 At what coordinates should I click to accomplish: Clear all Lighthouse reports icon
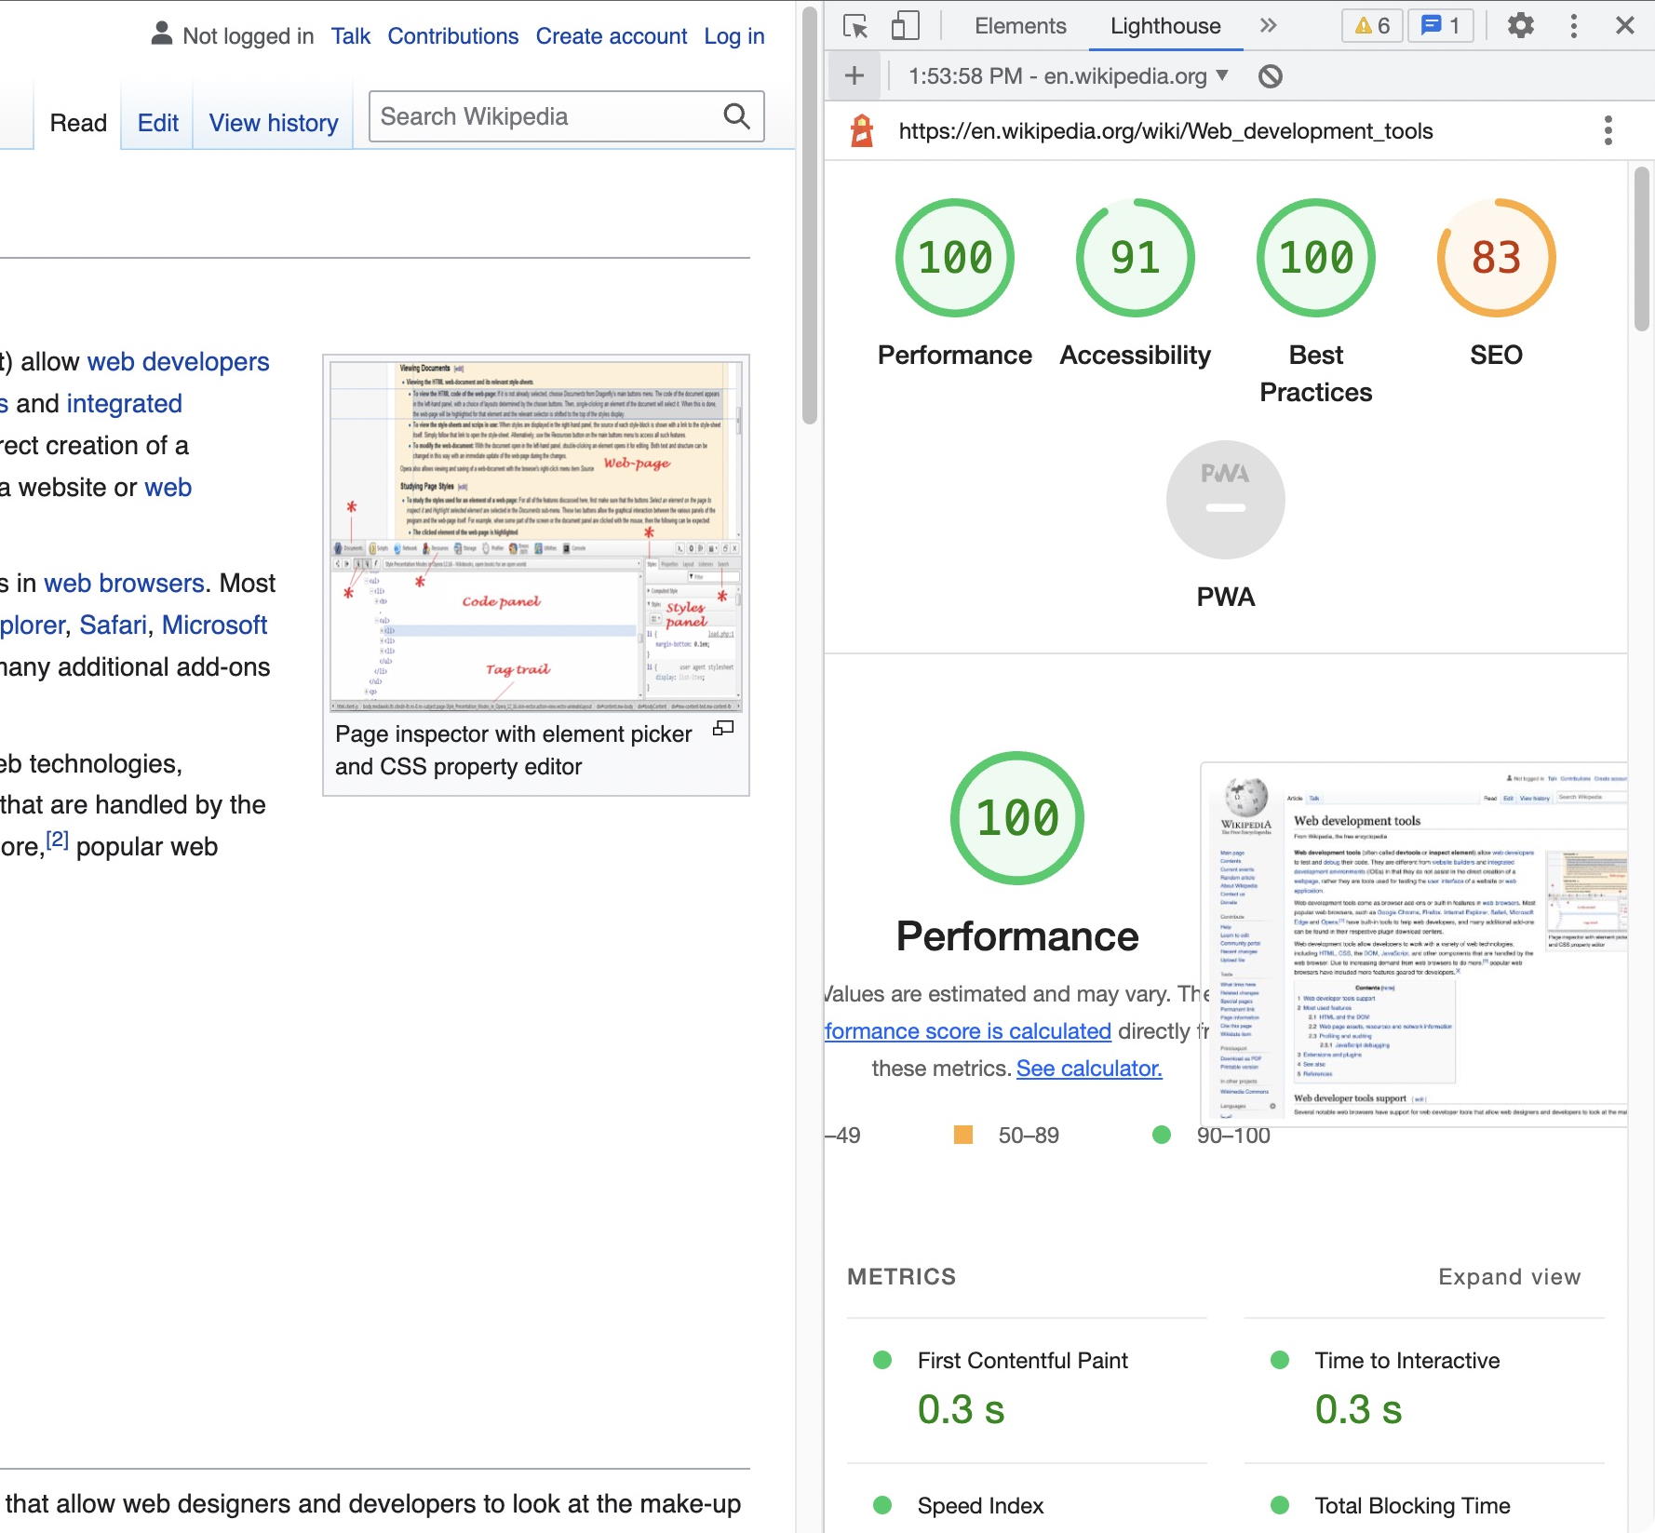click(1271, 76)
